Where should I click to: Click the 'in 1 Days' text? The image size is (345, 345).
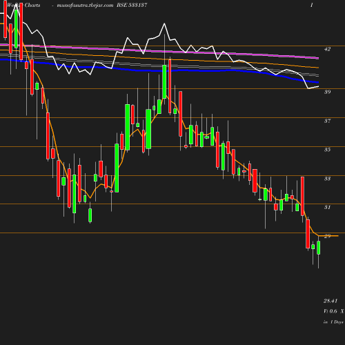pyautogui.click(x=333, y=322)
